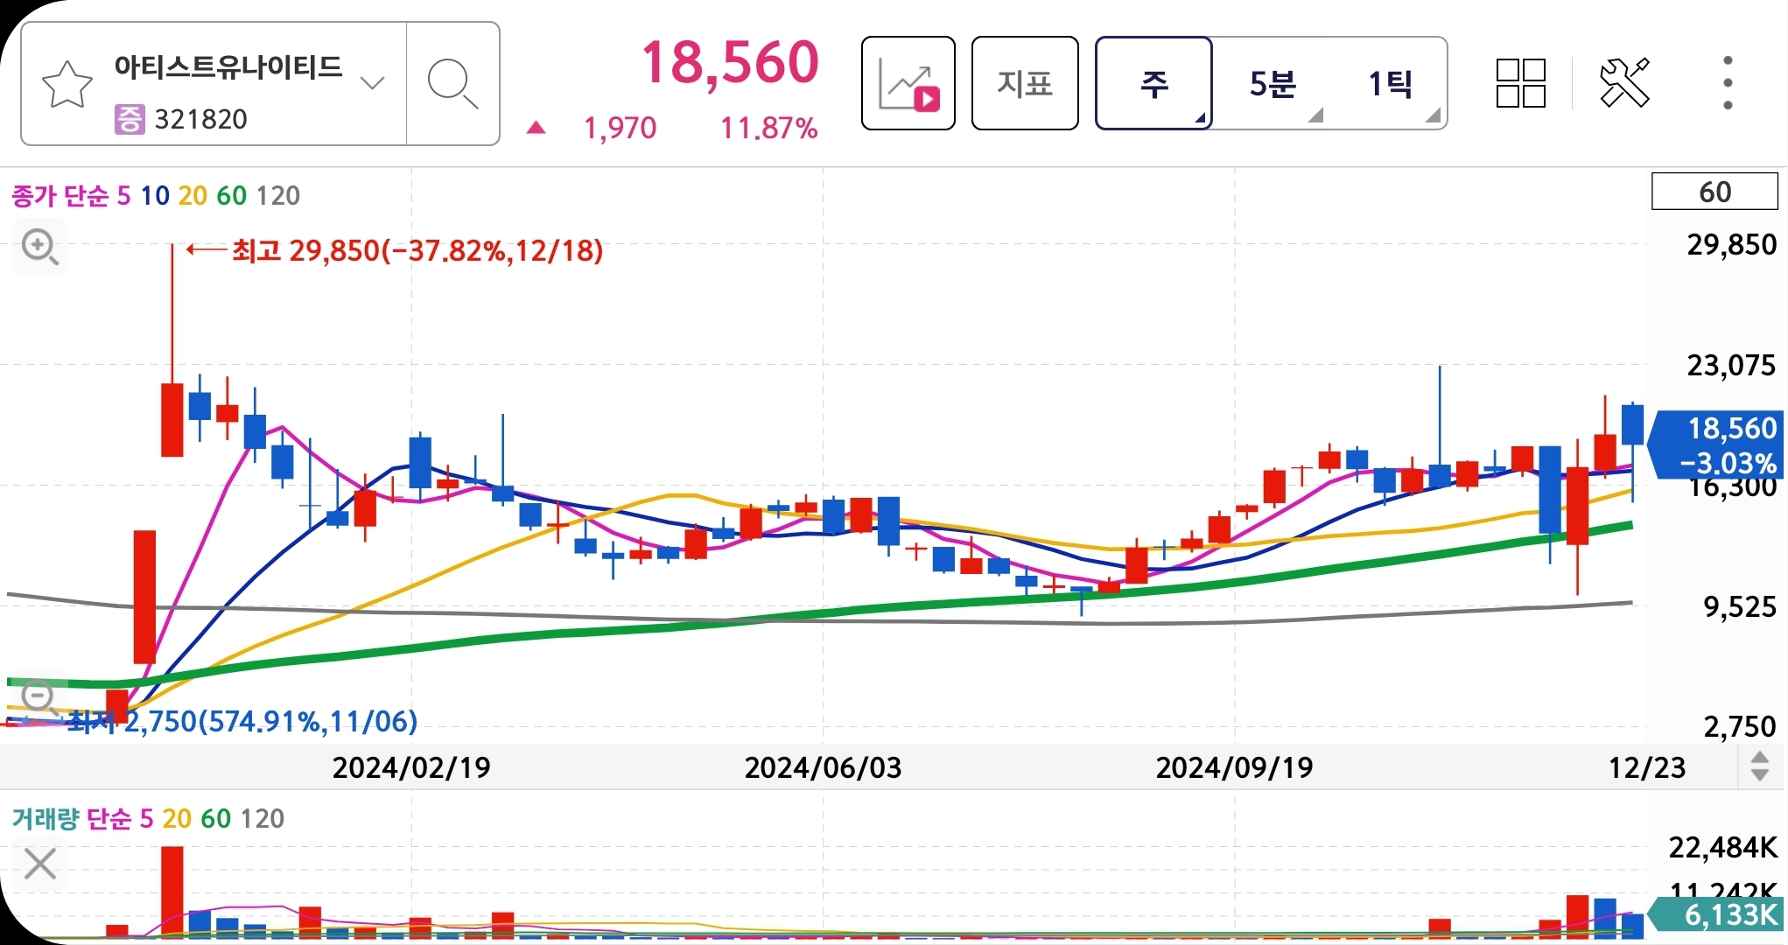Click y-axis value 9,525

pos(1739,606)
